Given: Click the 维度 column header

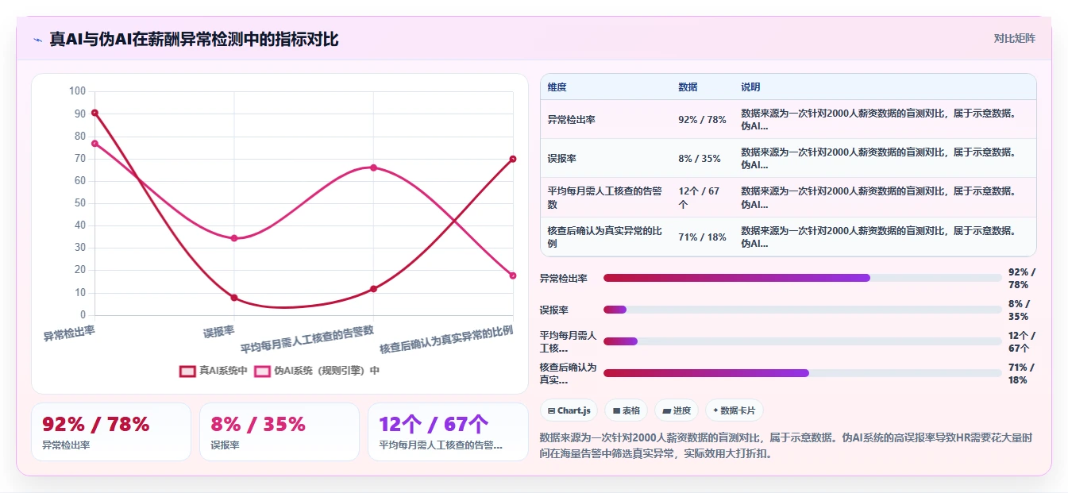Looking at the screenshot, I should point(557,87).
